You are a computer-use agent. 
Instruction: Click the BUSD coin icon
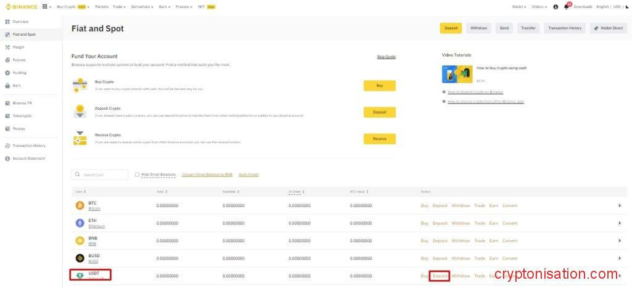click(x=80, y=258)
